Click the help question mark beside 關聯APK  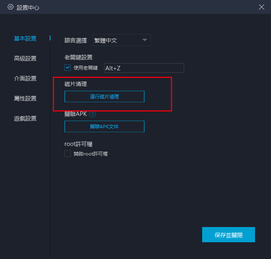tap(92, 114)
